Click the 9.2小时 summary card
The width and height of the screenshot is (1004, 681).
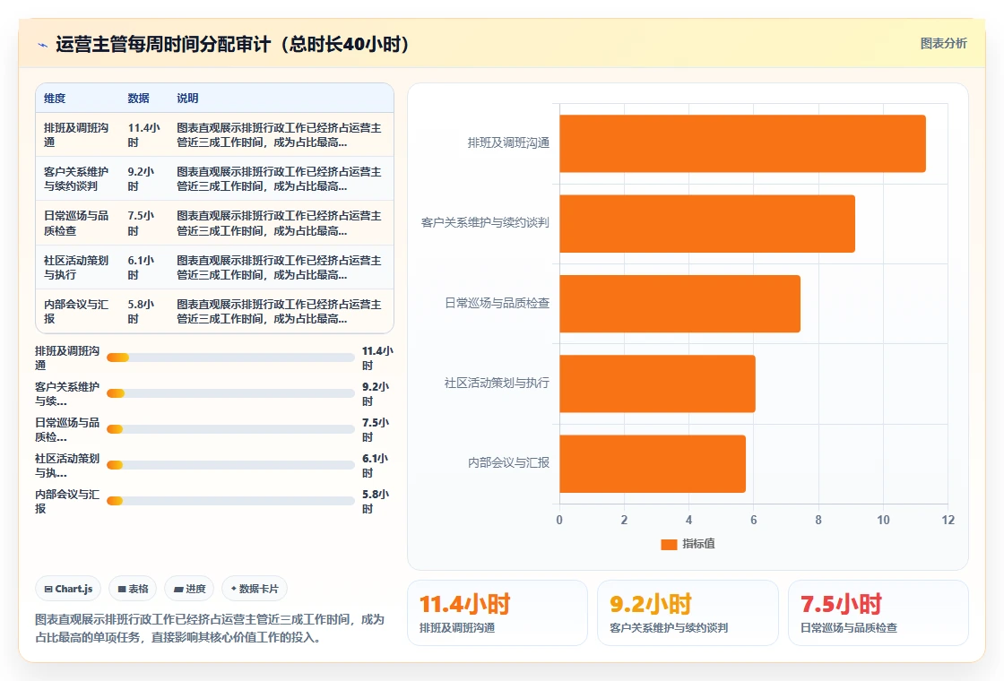[x=688, y=613]
